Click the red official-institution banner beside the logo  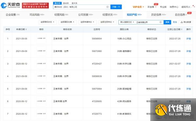(35, 6)
